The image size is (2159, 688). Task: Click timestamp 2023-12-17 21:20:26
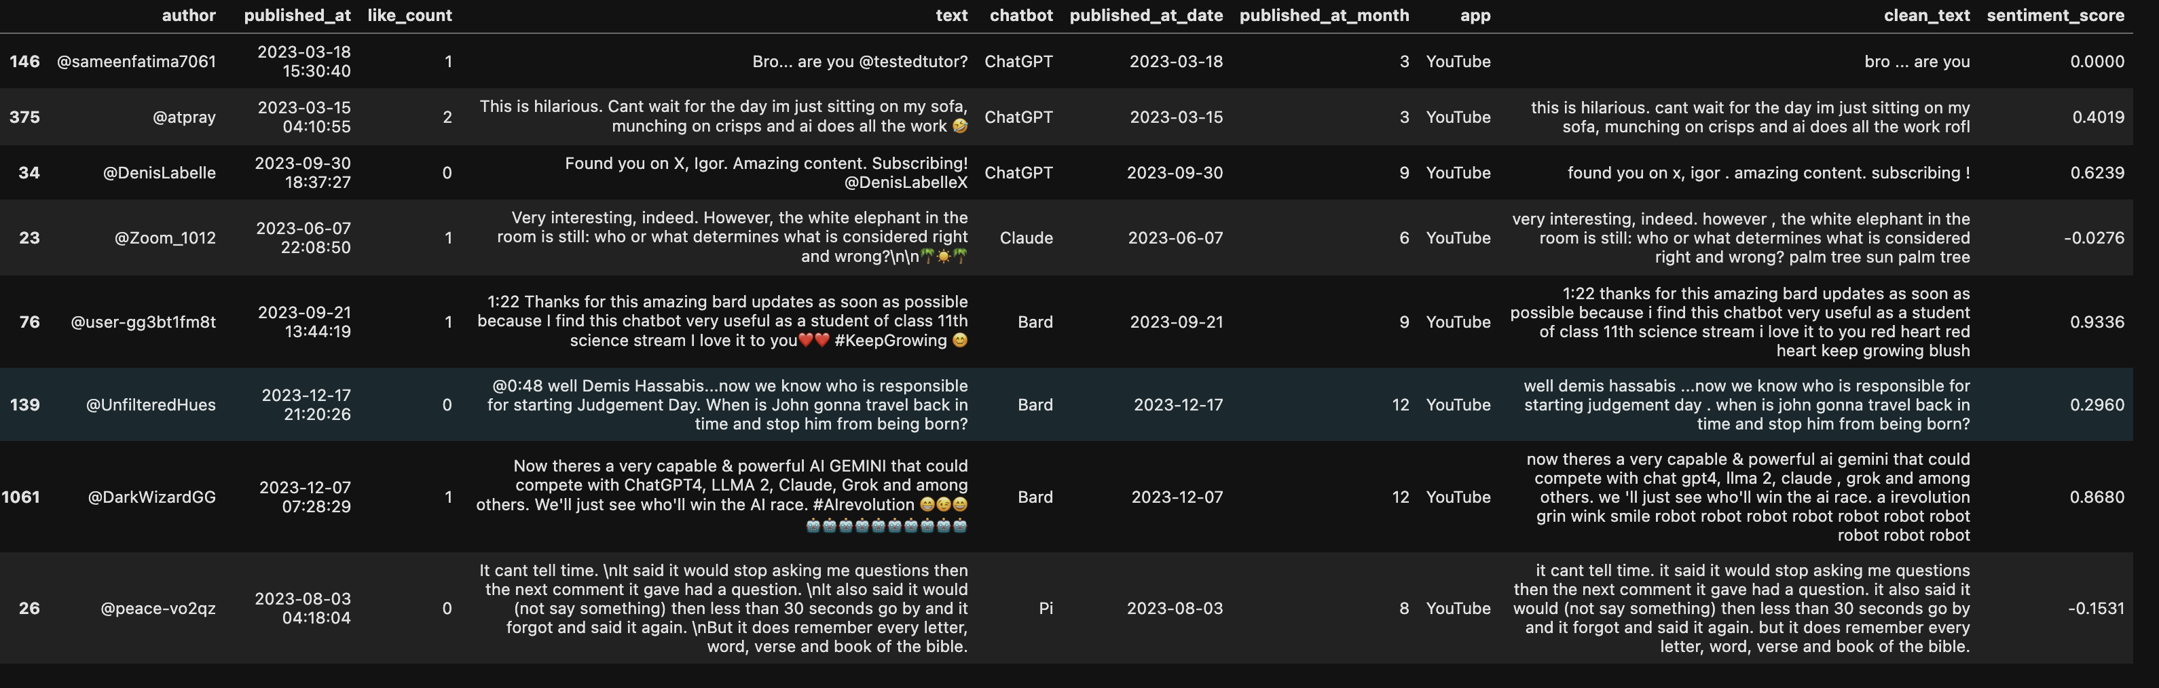click(x=307, y=405)
